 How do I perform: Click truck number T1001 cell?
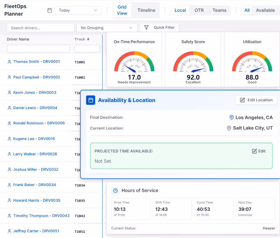[80, 62]
